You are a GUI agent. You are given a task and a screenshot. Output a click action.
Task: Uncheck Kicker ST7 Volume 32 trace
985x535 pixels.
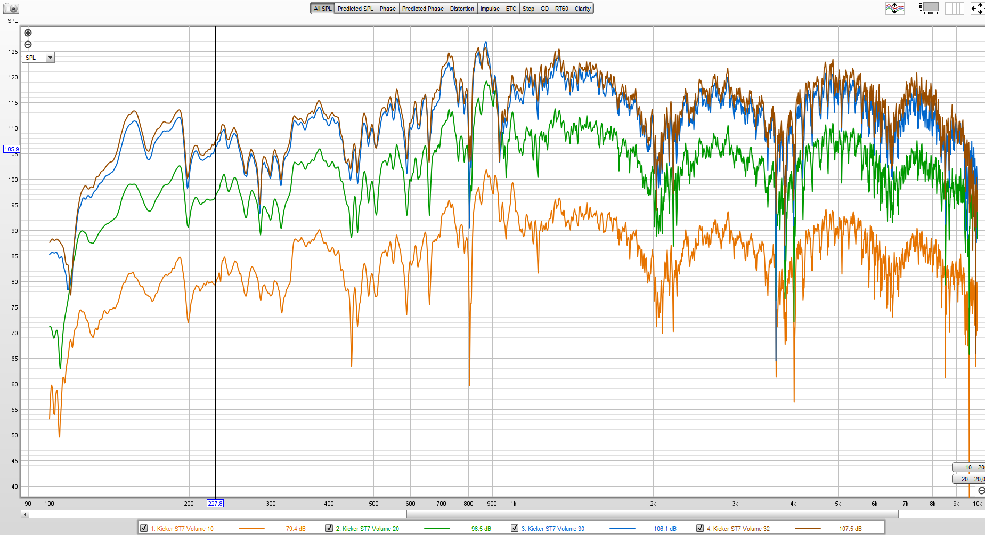point(700,528)
